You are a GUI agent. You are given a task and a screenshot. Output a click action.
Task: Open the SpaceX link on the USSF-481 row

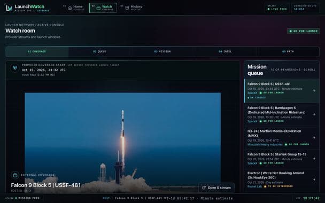(252, 93)
